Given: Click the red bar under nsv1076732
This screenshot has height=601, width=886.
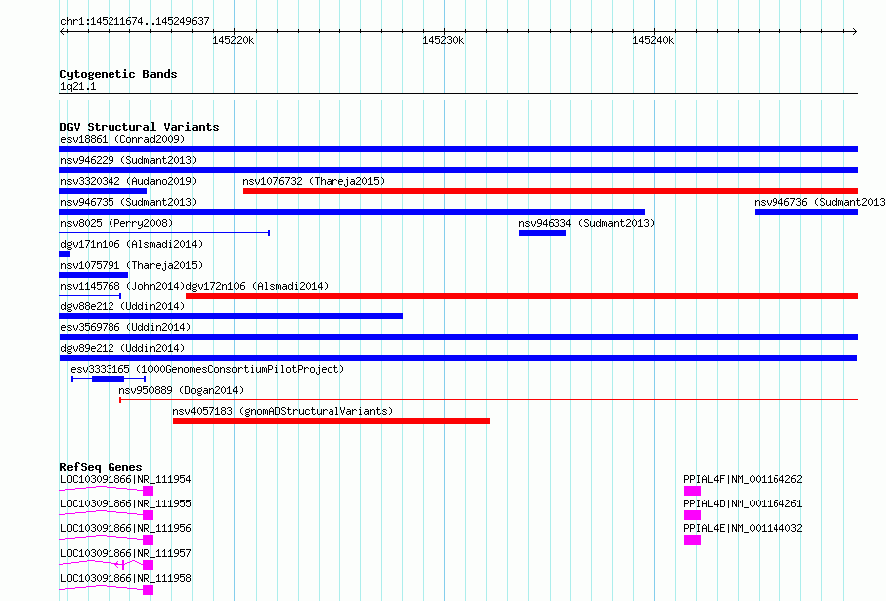Looking at the screenshot, I should (551, 191).
